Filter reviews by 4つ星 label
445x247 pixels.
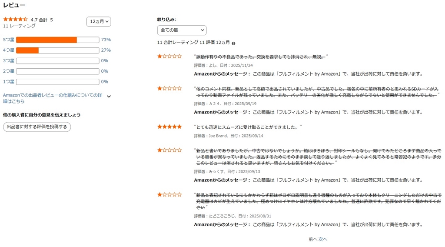coord(9,50)
